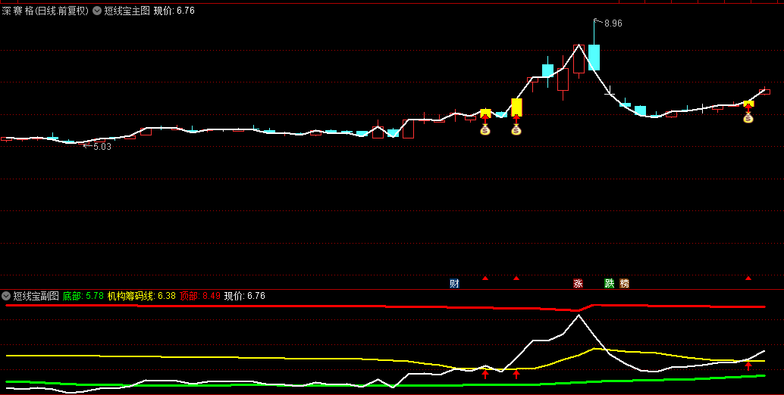The width and height of the screenshot is (784, 395).
Task: Expand the 短线宝主图 indicator dropdown arrow
Action: 97,11
